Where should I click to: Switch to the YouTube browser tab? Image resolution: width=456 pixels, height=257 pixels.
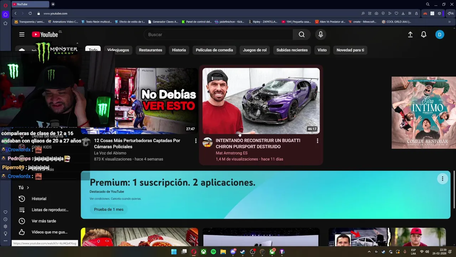[x=30, y=4]
